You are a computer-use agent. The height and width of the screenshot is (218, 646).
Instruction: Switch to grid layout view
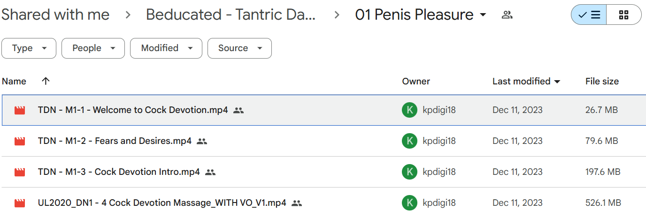click(624, 15)
